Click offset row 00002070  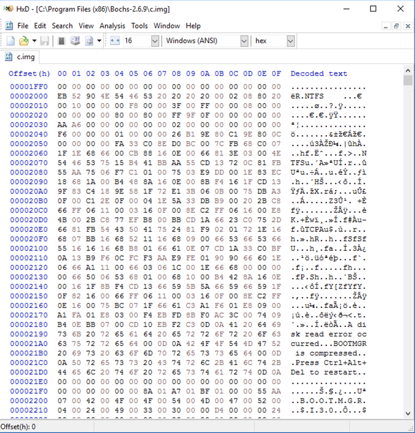[x=29, y=163]
